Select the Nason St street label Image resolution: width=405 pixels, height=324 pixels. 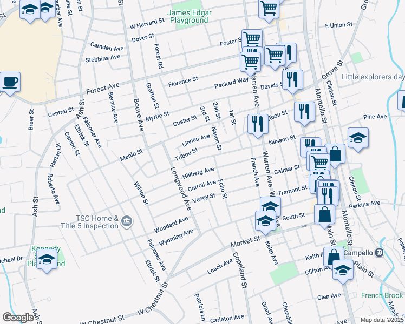[x=217, y=139]
